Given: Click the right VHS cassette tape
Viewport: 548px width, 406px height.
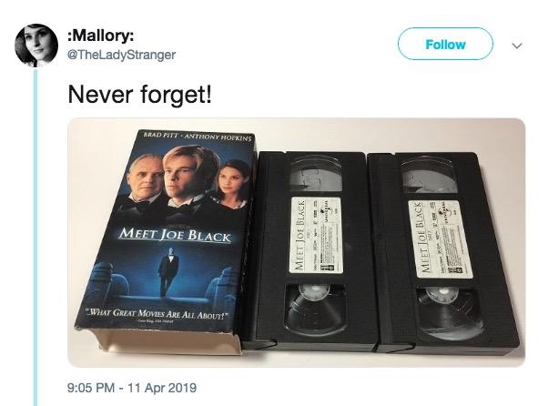Looking at the screenshot, I should (444, 253).
